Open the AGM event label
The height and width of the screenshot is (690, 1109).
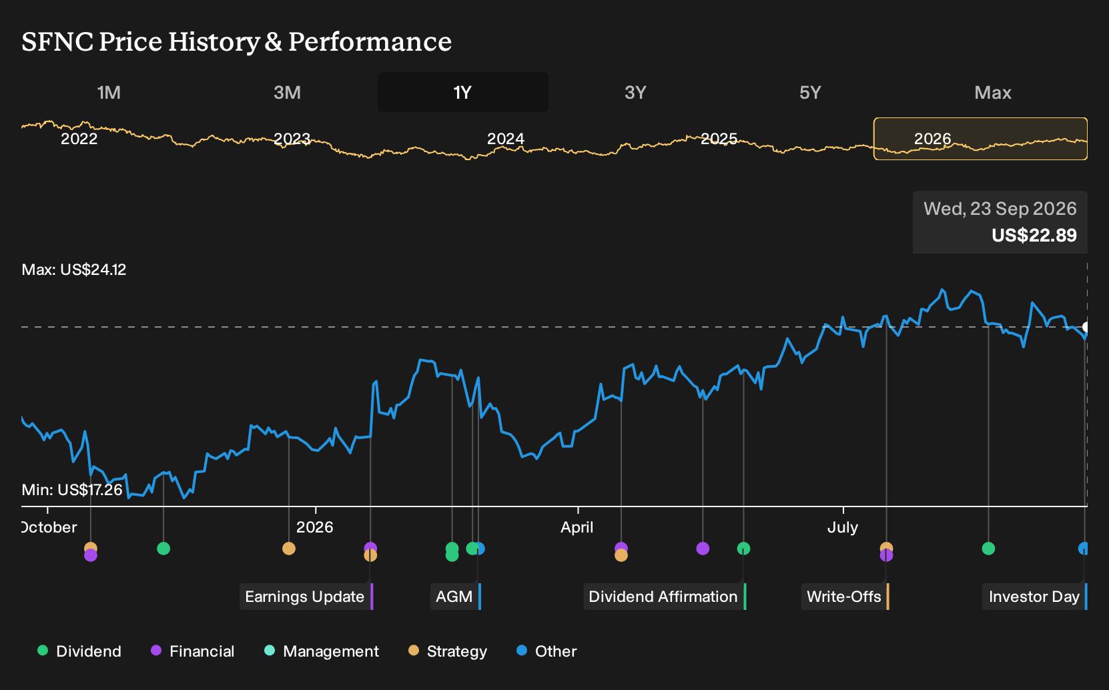click(456, 597)
